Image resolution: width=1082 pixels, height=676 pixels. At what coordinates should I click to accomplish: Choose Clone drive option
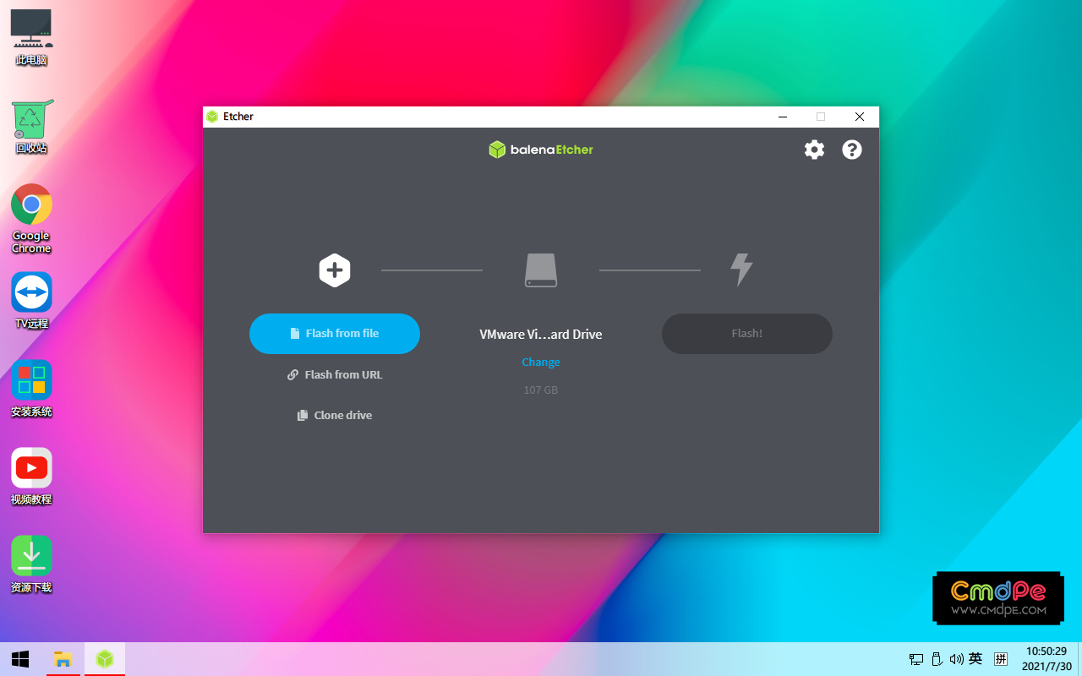point(335,415)
